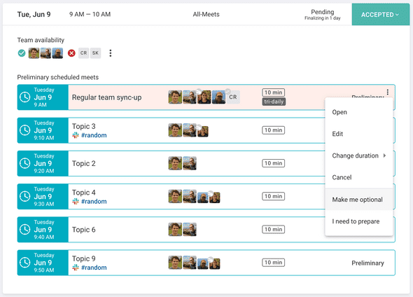Click the clock icon on the Topic 6 row

(25, 230)
